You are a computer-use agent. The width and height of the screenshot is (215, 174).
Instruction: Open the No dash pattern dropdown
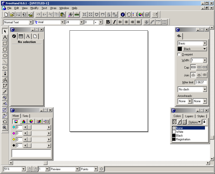click(x=205, y=89)
